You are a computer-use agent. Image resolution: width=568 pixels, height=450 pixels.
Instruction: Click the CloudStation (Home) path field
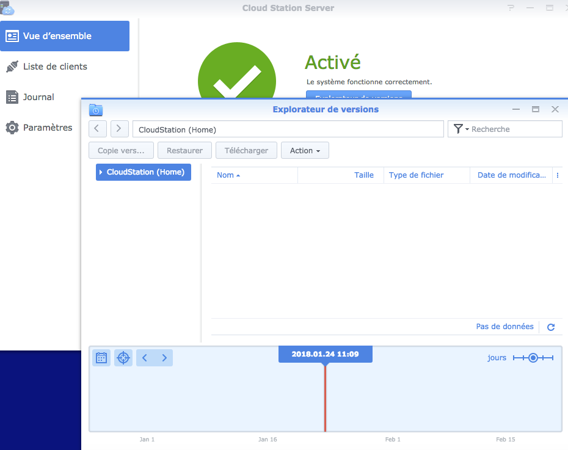288,129
